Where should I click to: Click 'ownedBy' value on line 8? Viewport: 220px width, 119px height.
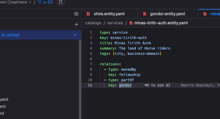(128, 69)
